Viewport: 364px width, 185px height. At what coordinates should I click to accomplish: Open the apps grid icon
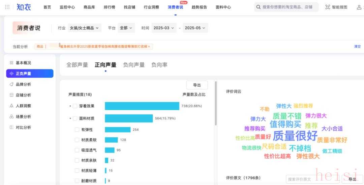pyautogui.click(x=7, y=7)
